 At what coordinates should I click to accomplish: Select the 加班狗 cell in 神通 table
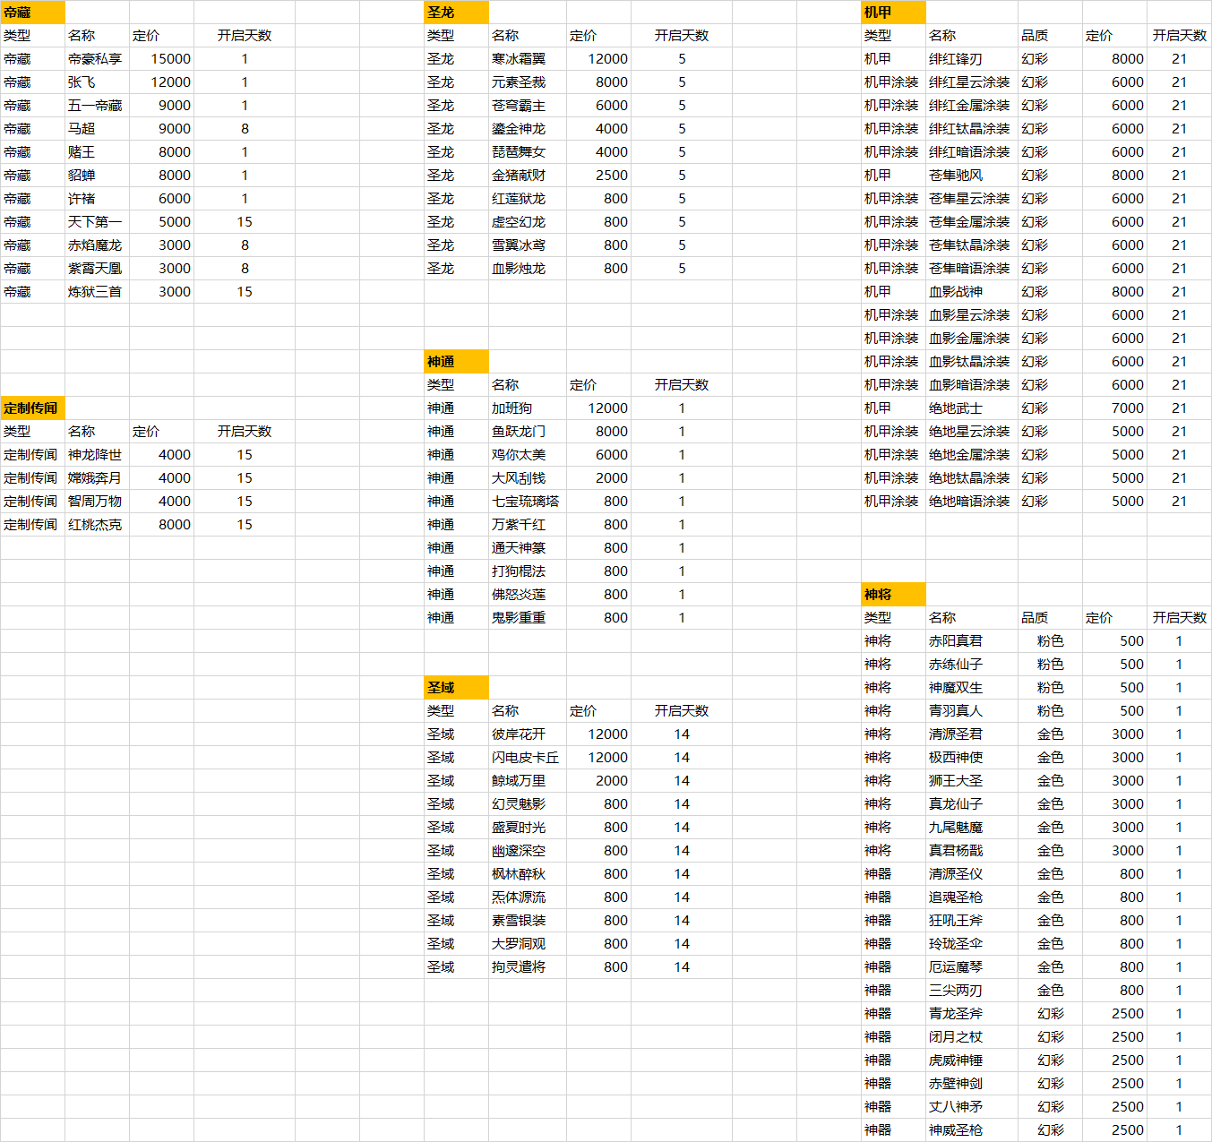[527, 408]
